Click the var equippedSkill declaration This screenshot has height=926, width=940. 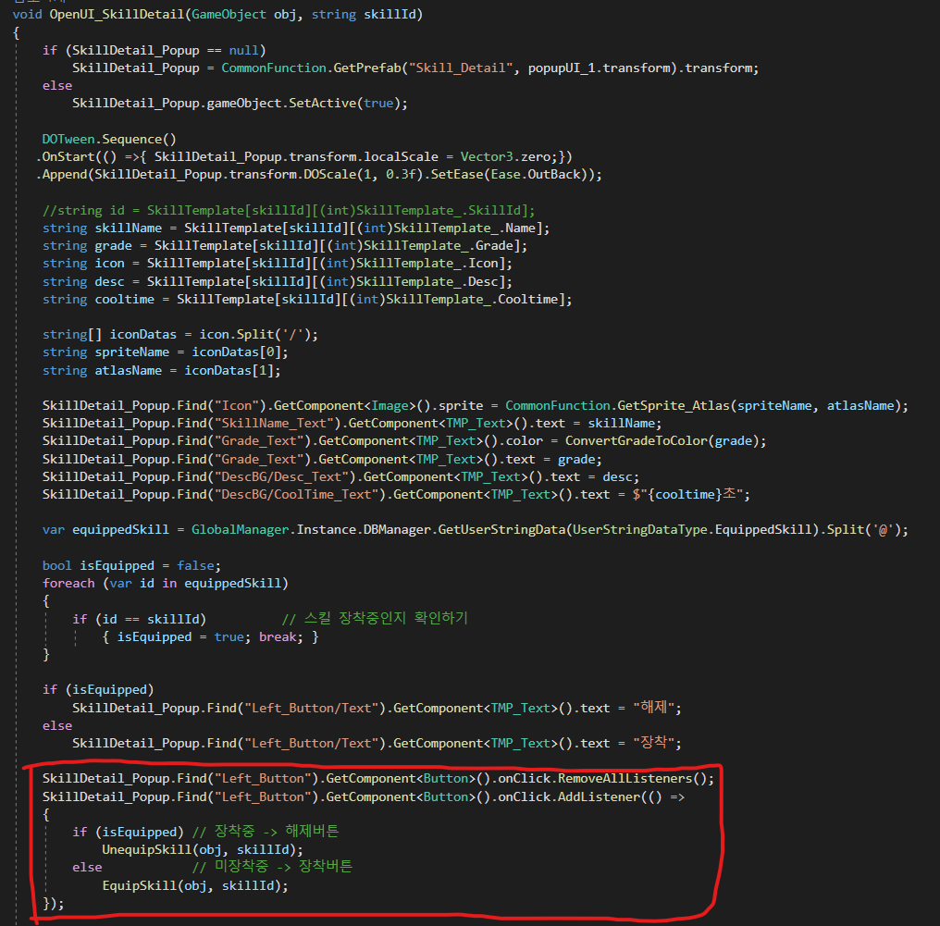[105, 530]
